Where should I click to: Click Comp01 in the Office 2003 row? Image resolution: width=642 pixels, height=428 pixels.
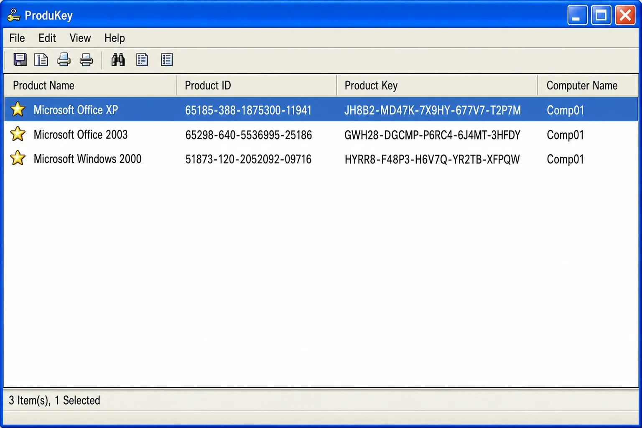(x=565, y=135)
